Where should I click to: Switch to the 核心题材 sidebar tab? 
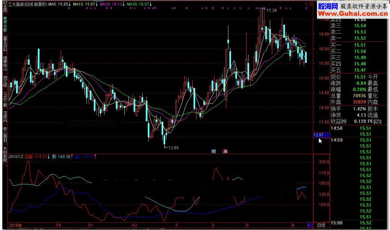coord(5,135)
